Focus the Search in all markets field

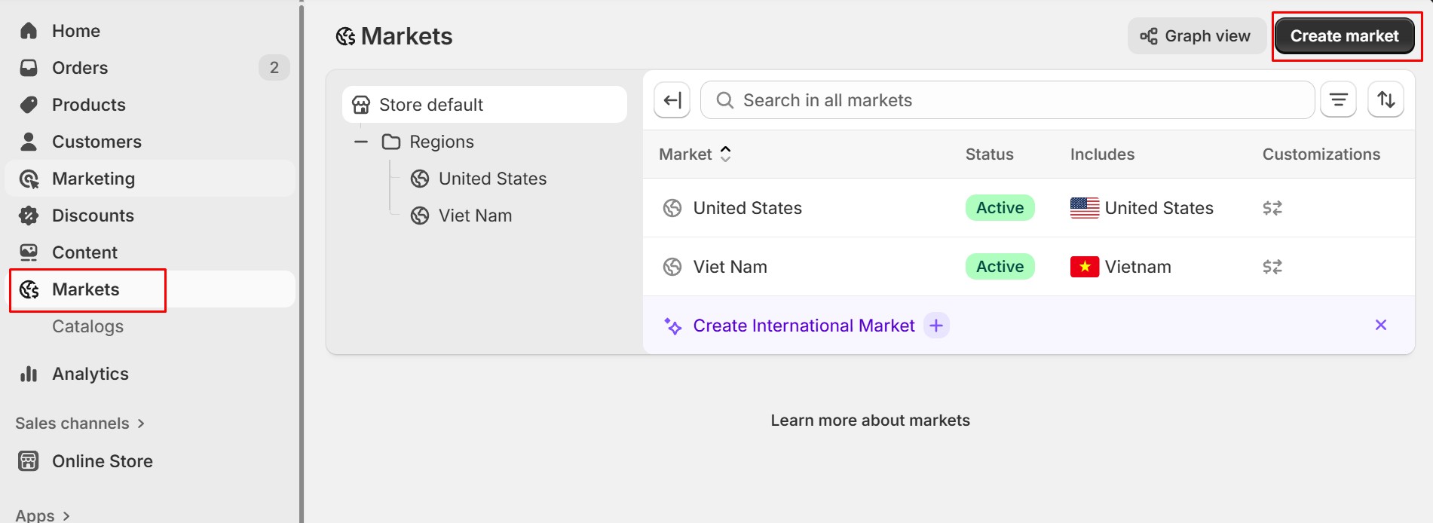click(1007, 100)
